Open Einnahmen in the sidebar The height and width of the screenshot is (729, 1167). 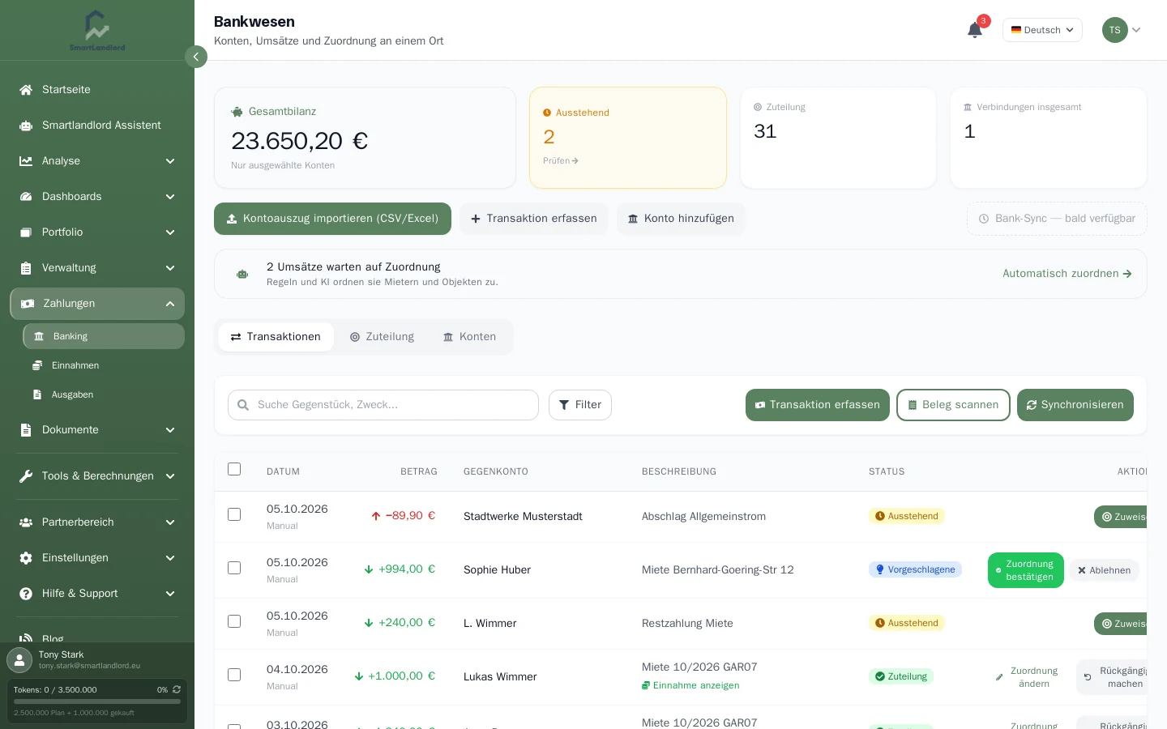[x=104, y=365]
